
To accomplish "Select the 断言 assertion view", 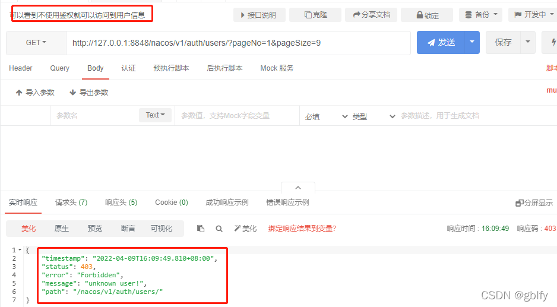I will point(128,229).
